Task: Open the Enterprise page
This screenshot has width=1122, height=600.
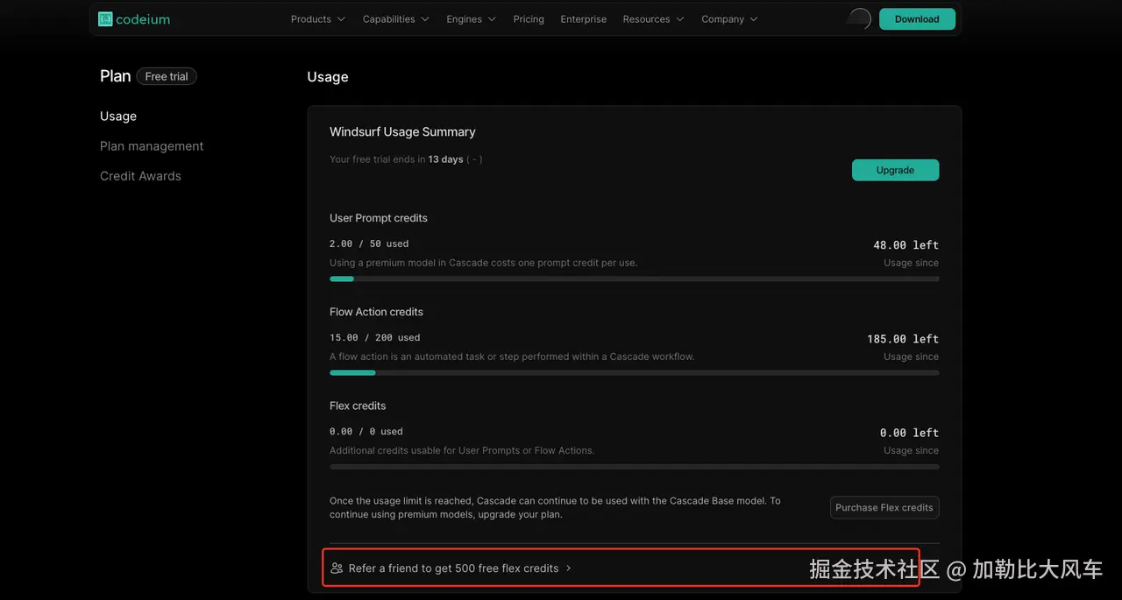Action: pos(584,18)
